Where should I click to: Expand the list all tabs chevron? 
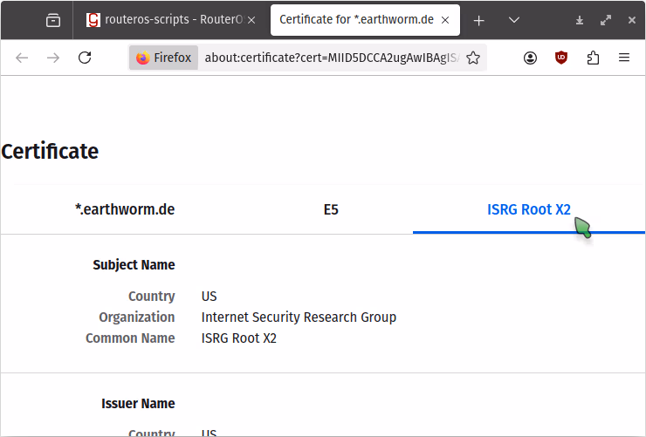pos(514,20)
